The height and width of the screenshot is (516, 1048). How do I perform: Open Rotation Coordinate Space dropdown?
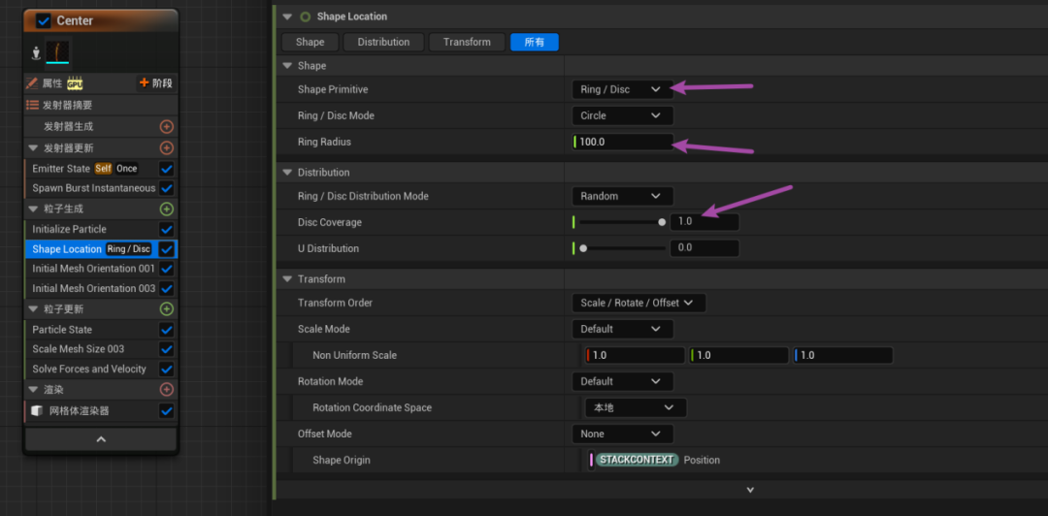[636, 407]
